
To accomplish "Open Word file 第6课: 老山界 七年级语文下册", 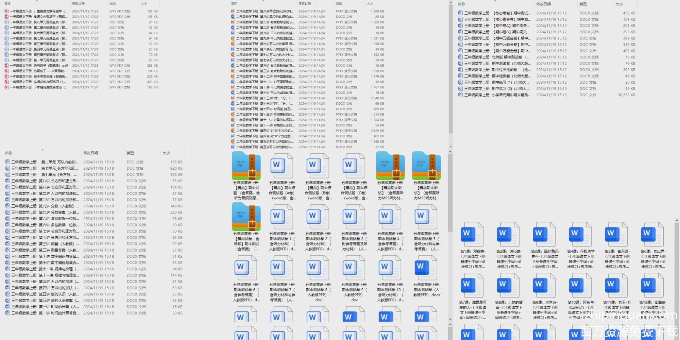I will pos(653,235).
